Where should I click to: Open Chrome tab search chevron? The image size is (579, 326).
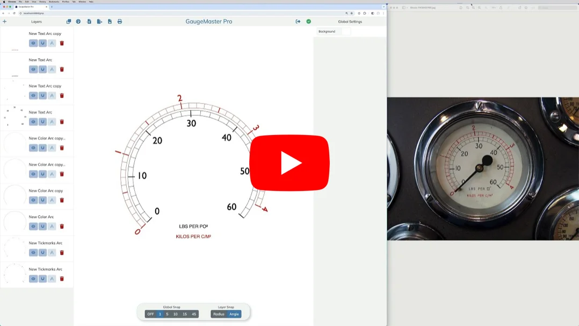tap(383, 6)
